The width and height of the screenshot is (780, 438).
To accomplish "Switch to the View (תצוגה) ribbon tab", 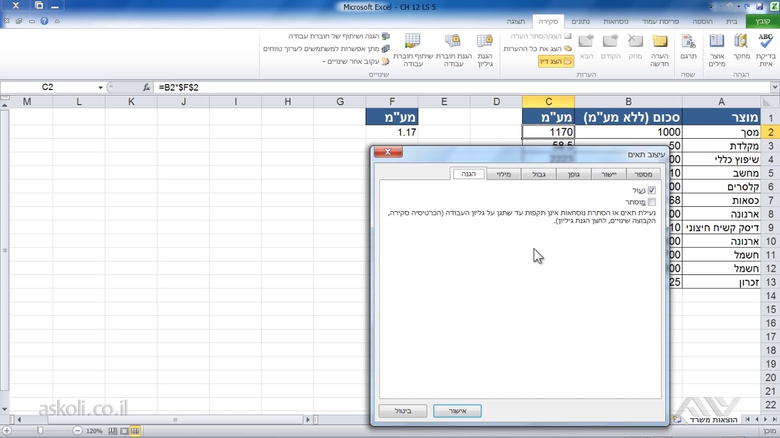I will (x=516, y=21).
